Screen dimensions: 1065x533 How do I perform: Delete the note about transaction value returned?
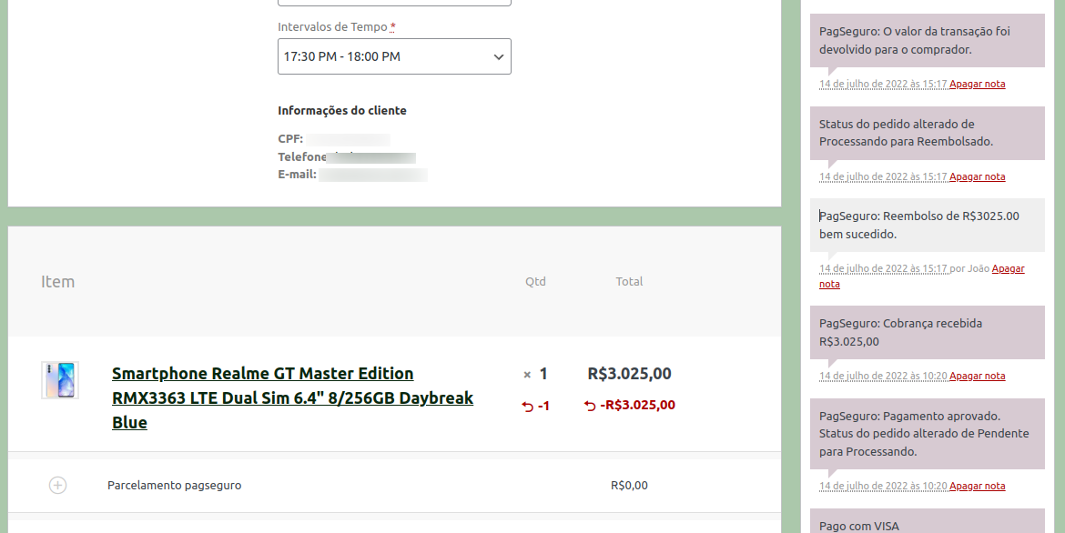(x=977, y=85)
